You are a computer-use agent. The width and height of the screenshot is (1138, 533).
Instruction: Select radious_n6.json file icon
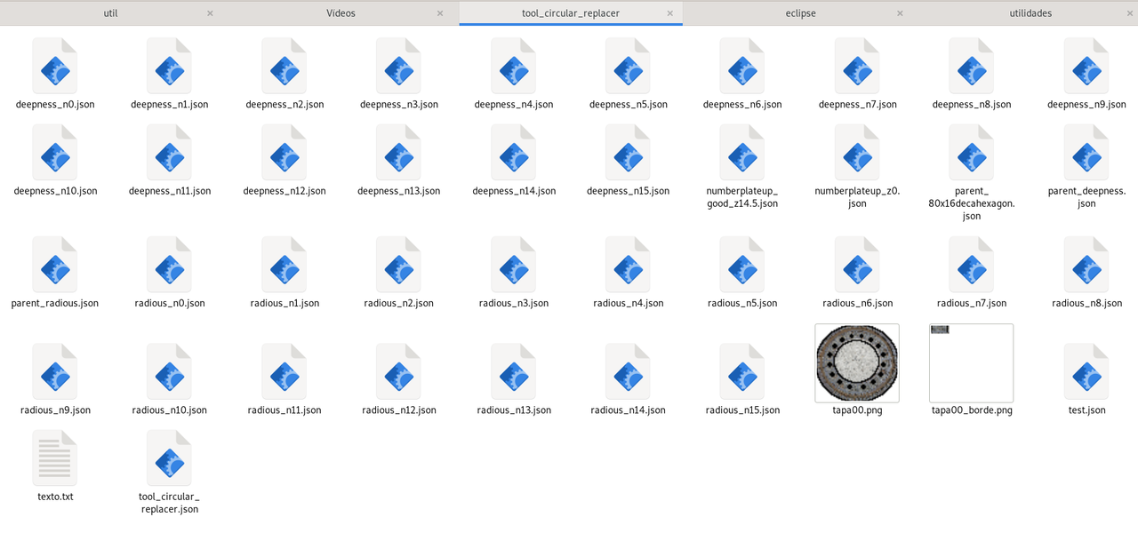pos(857,264)
